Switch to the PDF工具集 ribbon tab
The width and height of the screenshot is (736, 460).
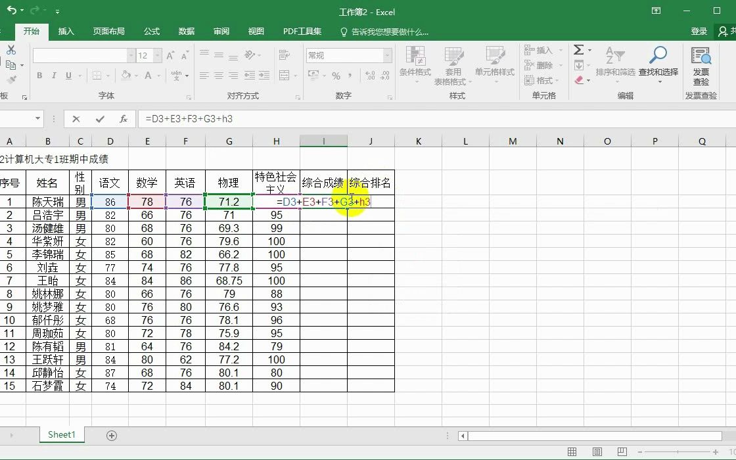[302, 31]
